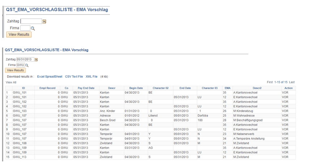Viewport: 312px width, 165px height.
Task: Sort by Character 02 column header
Action: pos(161,88)
